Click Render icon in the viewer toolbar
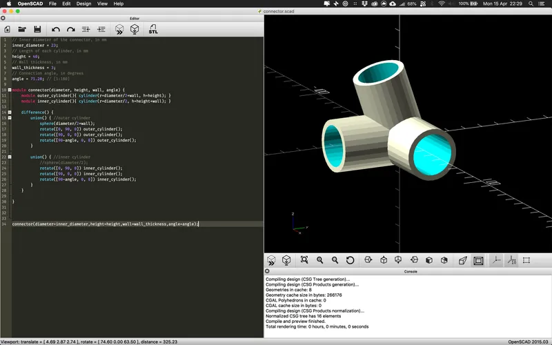Image resolution: width=552 pixels, height=345 pixels. 286,261
